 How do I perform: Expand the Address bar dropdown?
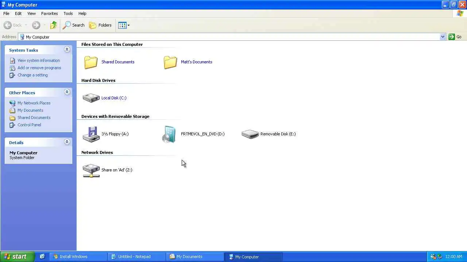443,37
